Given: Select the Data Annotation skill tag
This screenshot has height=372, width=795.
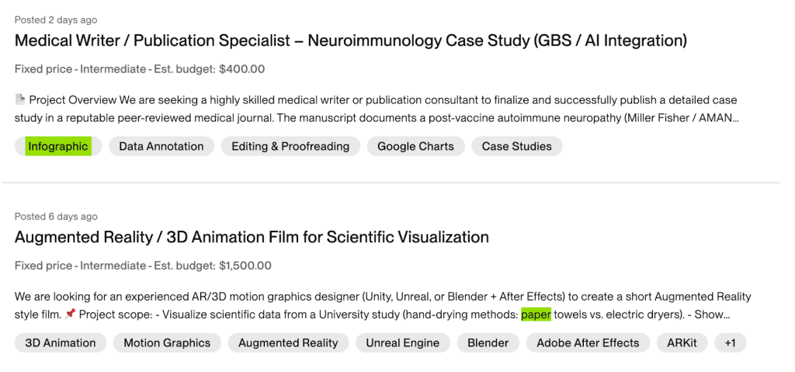Looking at the screenshot, I should point(161,146).
